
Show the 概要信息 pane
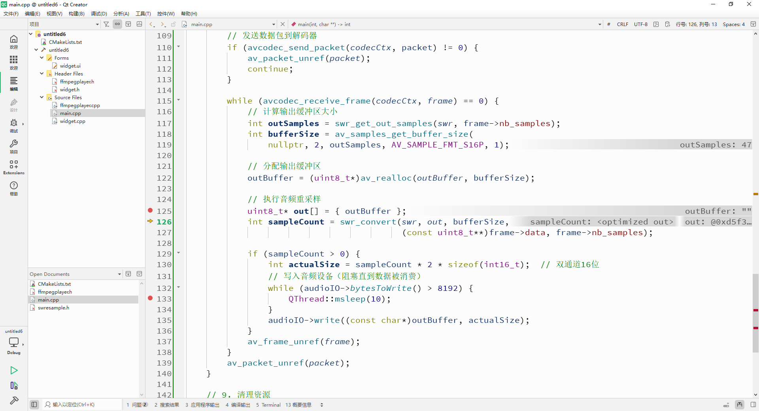tap(298, 405)
